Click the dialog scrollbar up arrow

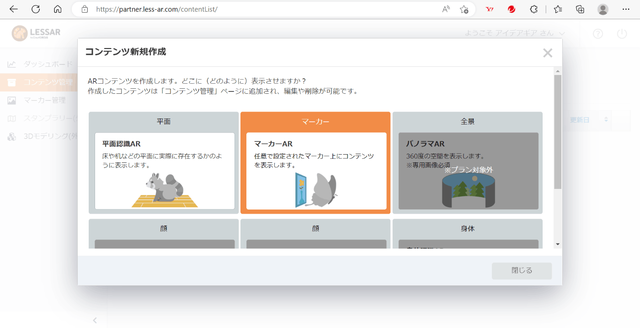point(557,71)
